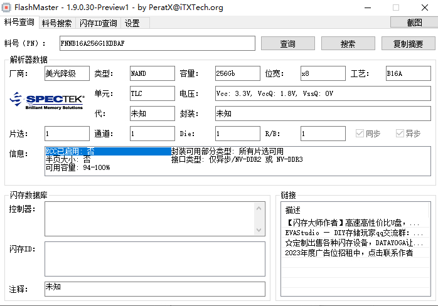Switch to the 料号搜索 tab
438x306 pixels.
(56, 23)
